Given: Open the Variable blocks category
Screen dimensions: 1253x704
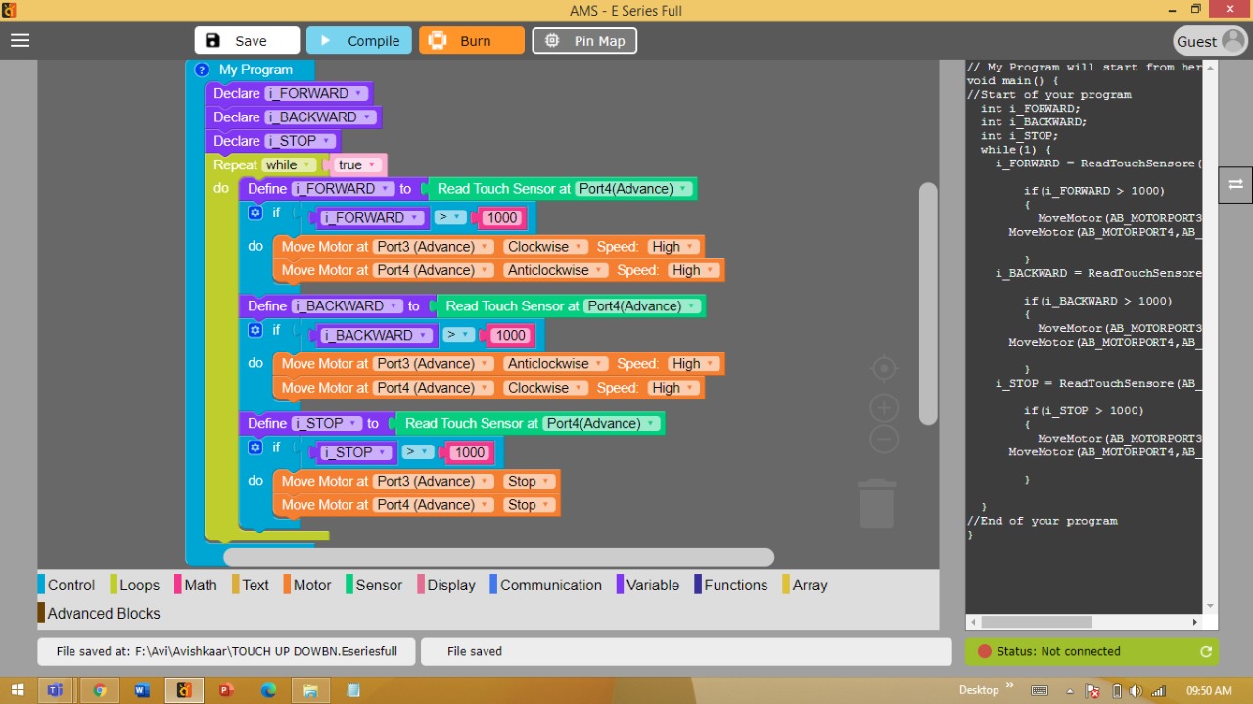Looking at the screenshot, I should pos(648,585).
